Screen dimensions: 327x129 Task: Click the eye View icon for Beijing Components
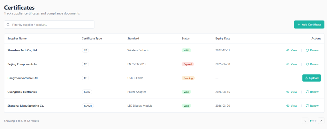coord(288,64)
